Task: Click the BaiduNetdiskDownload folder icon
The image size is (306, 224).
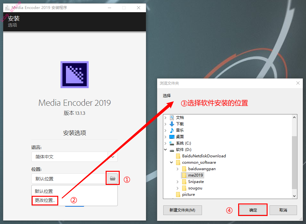Action: click(x=178, y=156)
